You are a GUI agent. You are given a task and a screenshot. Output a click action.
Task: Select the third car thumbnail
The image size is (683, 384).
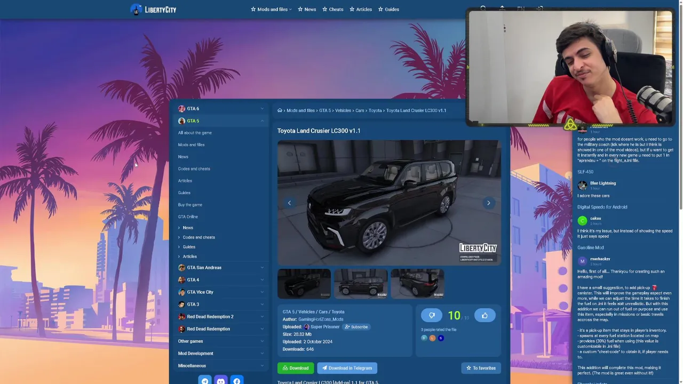pos(417,284)
